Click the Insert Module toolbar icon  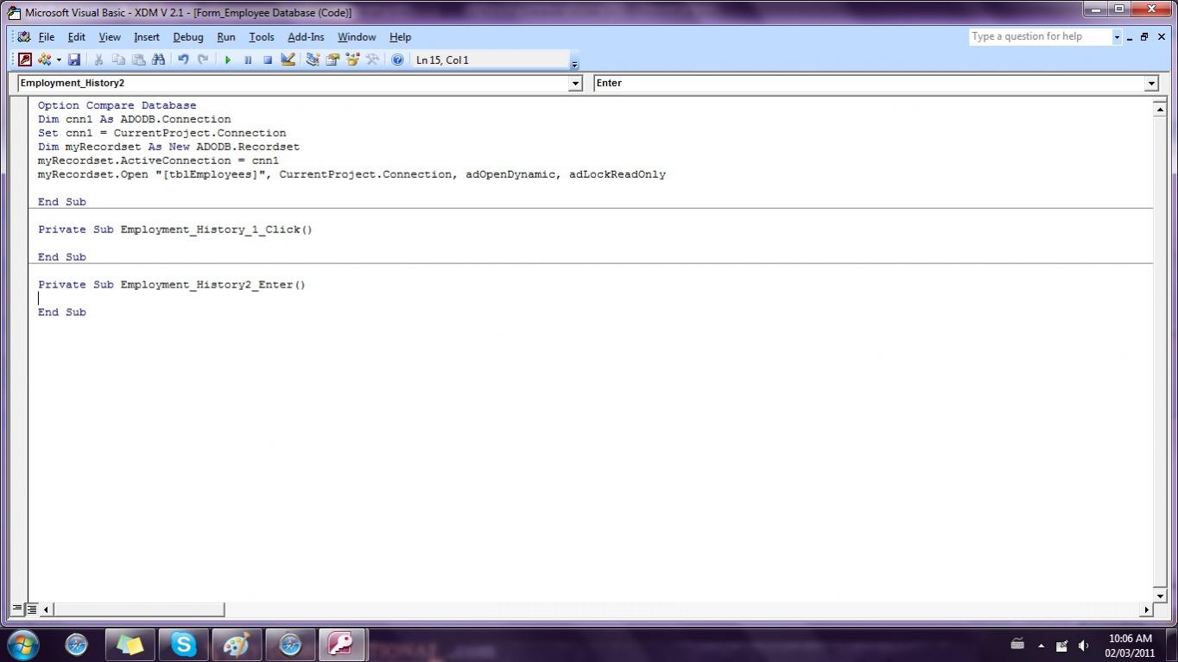point(44,60)
